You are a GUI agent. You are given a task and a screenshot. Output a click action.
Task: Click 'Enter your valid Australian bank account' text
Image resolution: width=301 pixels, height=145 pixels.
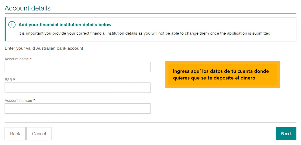[x=44, y=48]
